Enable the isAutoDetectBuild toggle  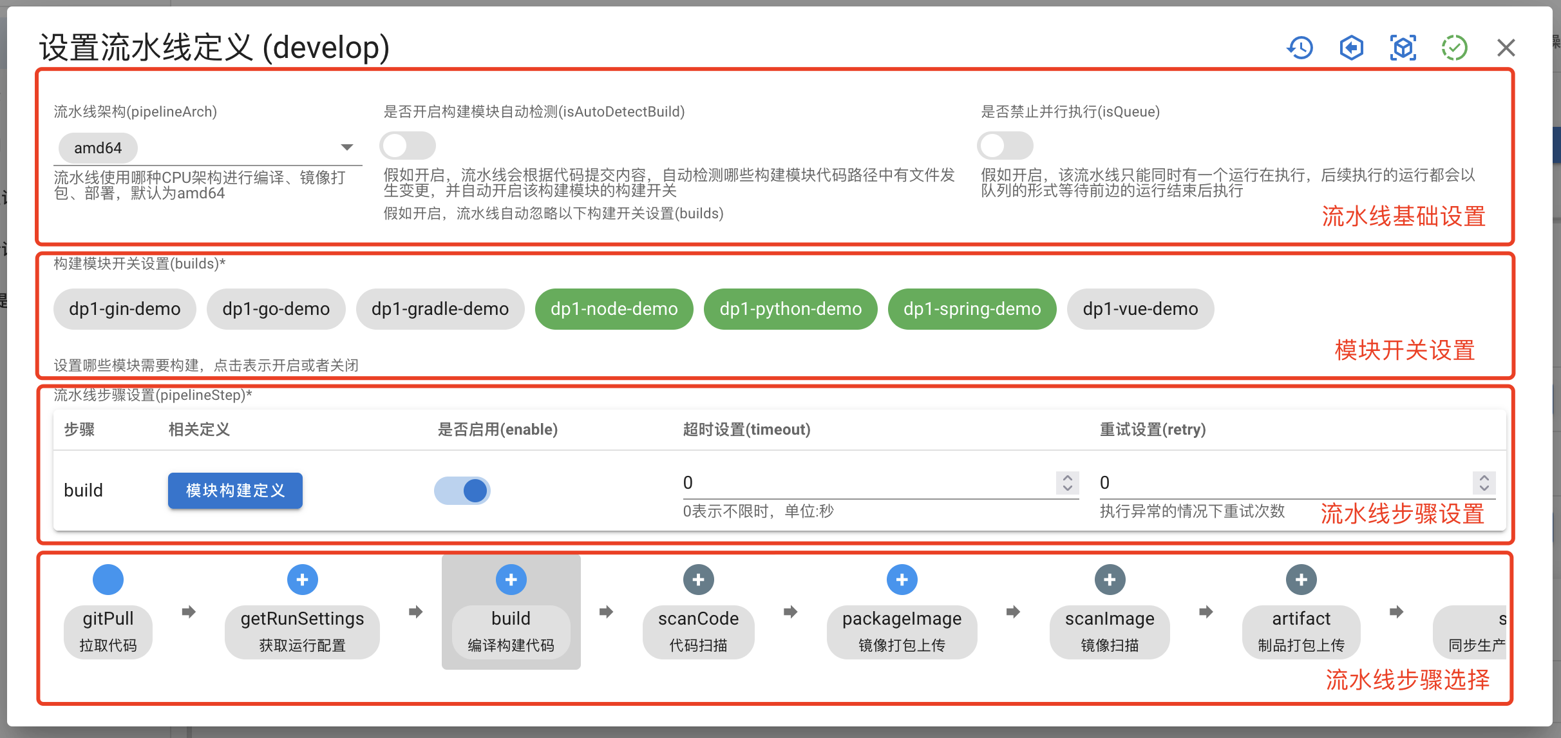408,146
